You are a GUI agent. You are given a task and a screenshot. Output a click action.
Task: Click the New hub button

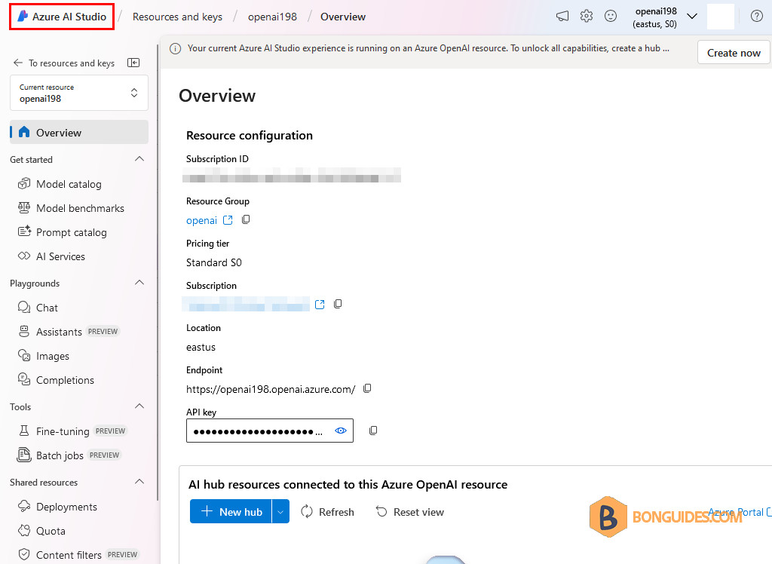tap(231, 512)
